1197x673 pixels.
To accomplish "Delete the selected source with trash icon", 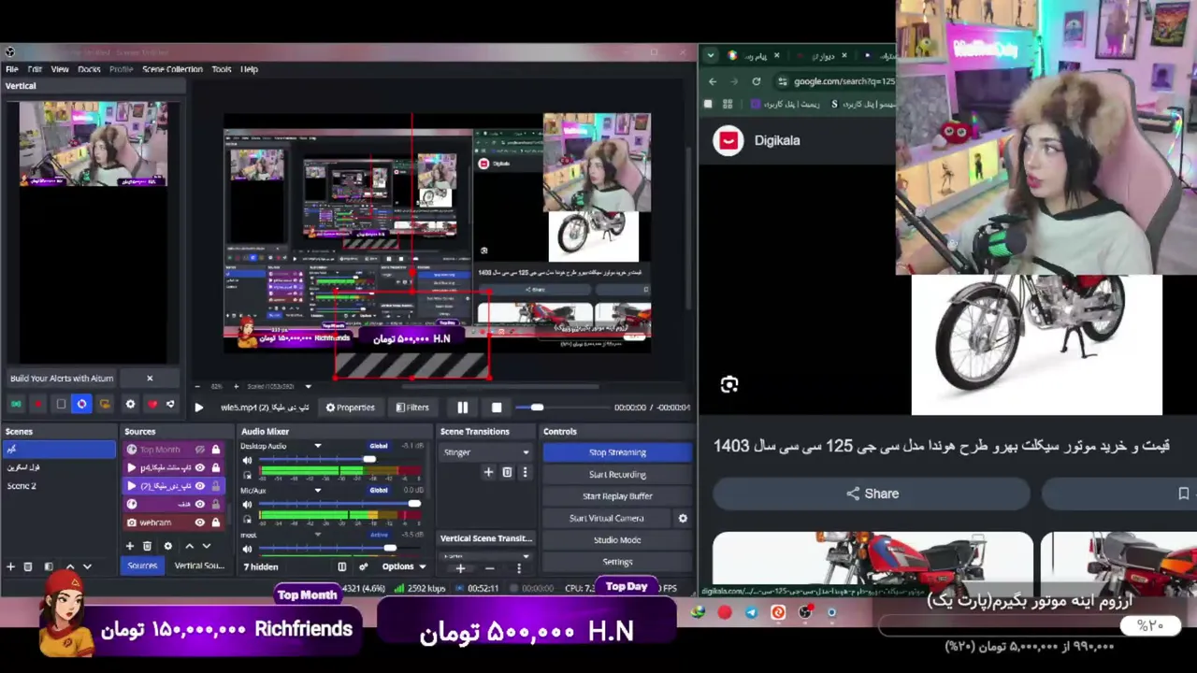I will (x=147, y=546).
